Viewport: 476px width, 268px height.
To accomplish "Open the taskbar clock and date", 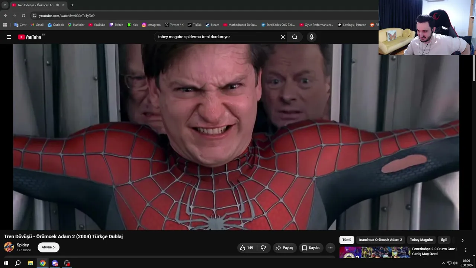I will tap(466, 263).
